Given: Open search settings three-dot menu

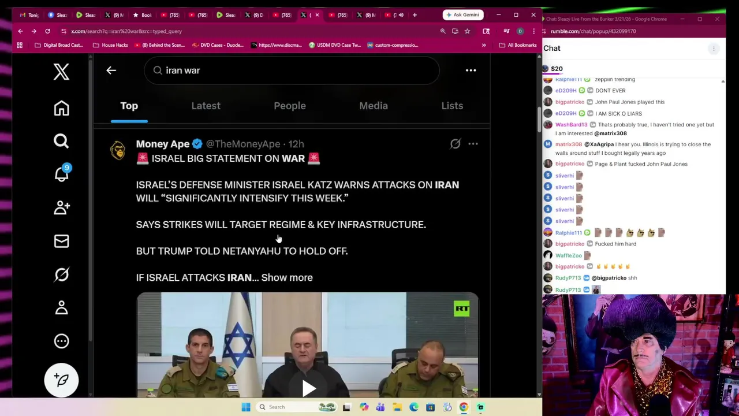Looking at the screenshot, I should (x=471, y=70).
